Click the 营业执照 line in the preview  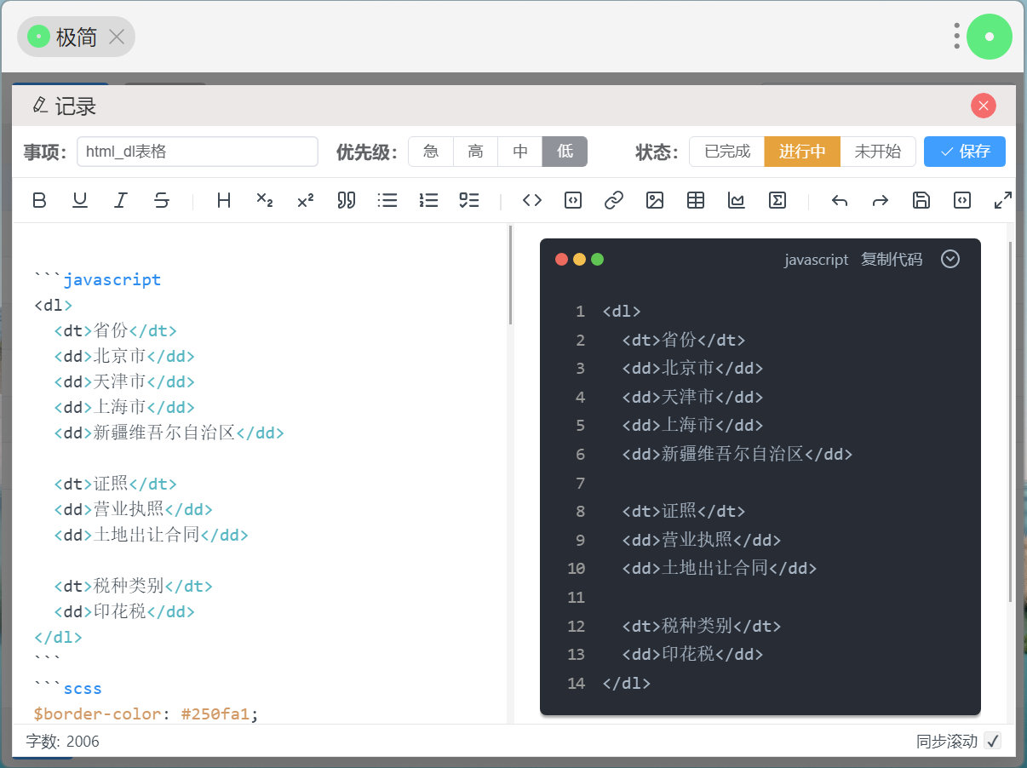tap(702, 540)
